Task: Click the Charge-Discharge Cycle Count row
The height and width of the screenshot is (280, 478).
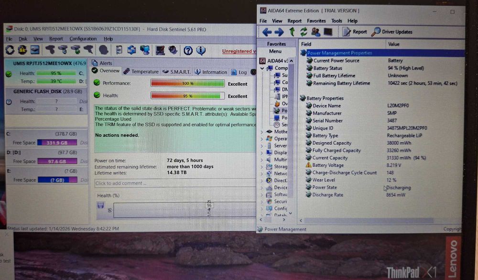Action: 382,173
